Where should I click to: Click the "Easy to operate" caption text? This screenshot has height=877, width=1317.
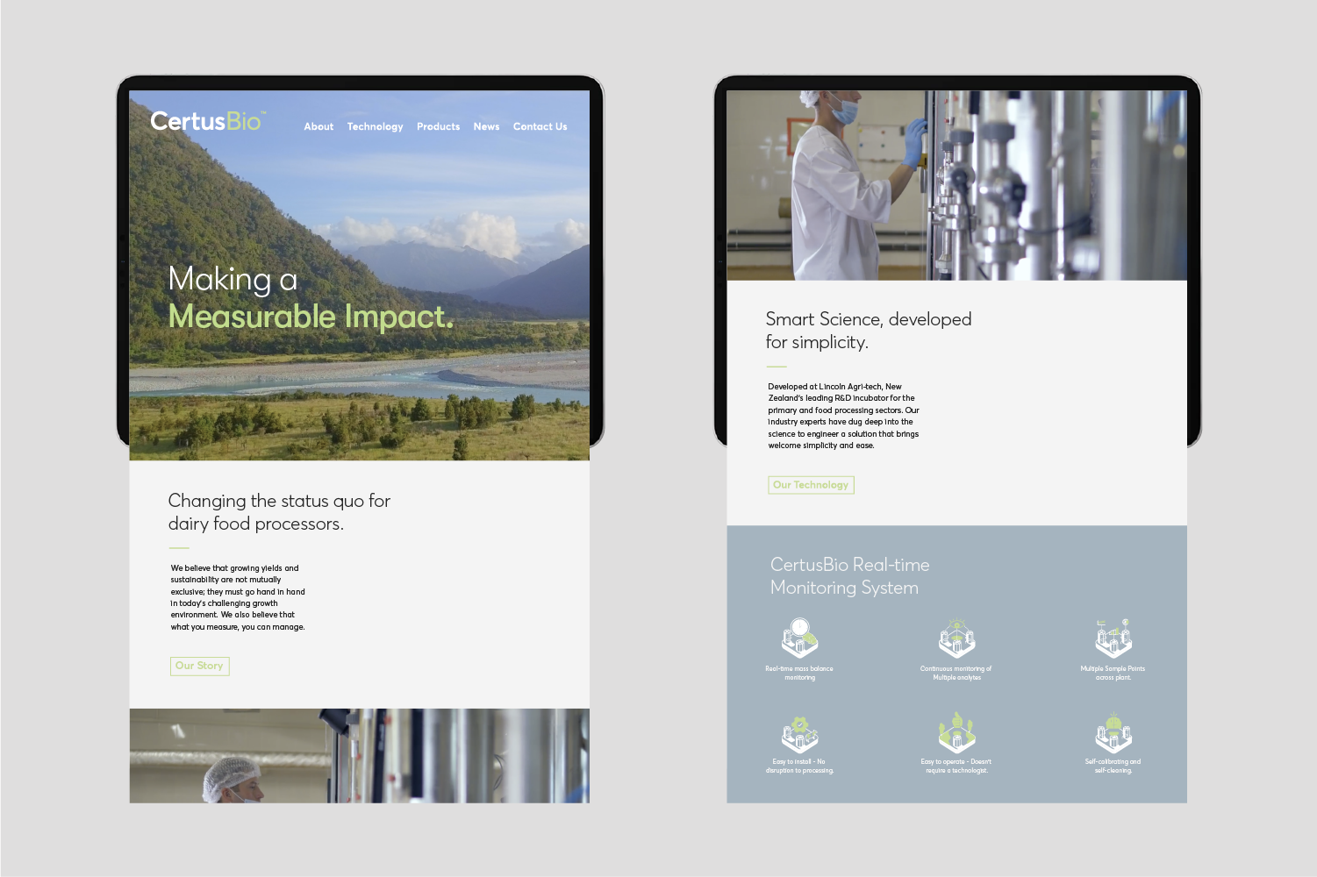click(x=956, y=766)
